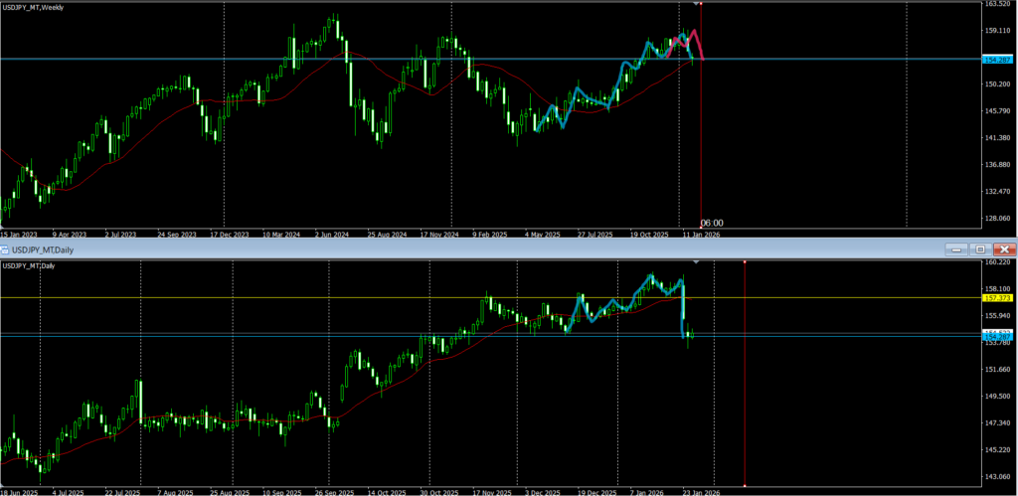Click the red vertical line on Weekly chart

tap(702, 119)
